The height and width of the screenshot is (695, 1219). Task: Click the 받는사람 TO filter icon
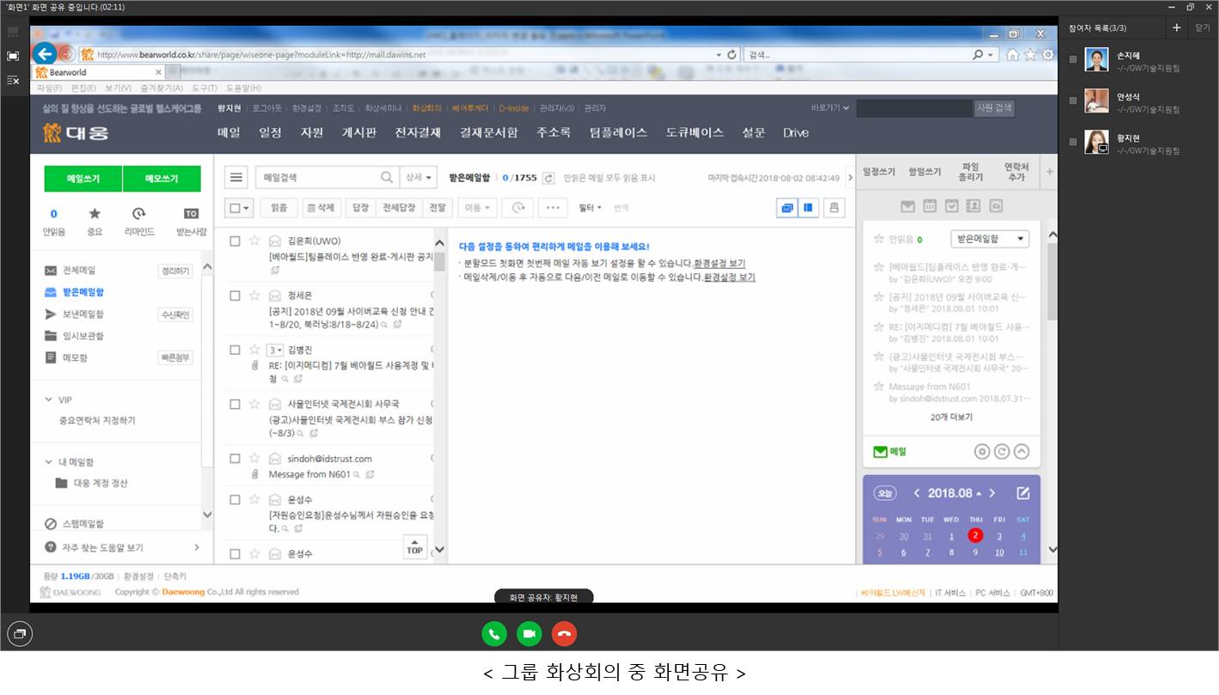pyautogui.click(x=191, y=213)
